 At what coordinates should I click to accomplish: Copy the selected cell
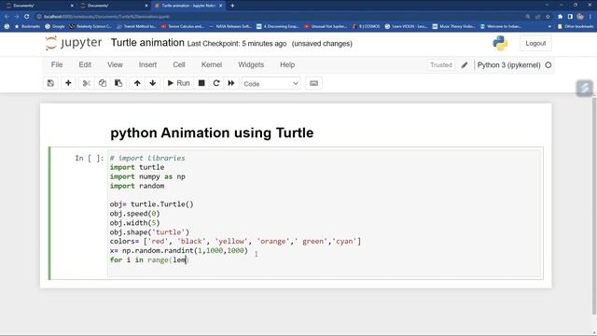click(103, 83)
